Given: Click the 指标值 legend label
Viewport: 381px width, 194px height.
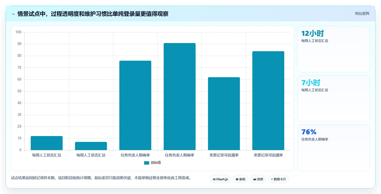Looking at the screenshot, I should (156, 163).
